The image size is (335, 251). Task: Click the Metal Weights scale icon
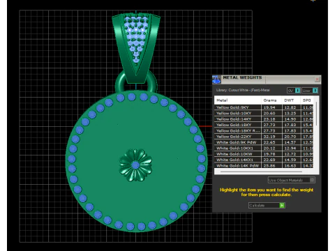coord(216,79)
